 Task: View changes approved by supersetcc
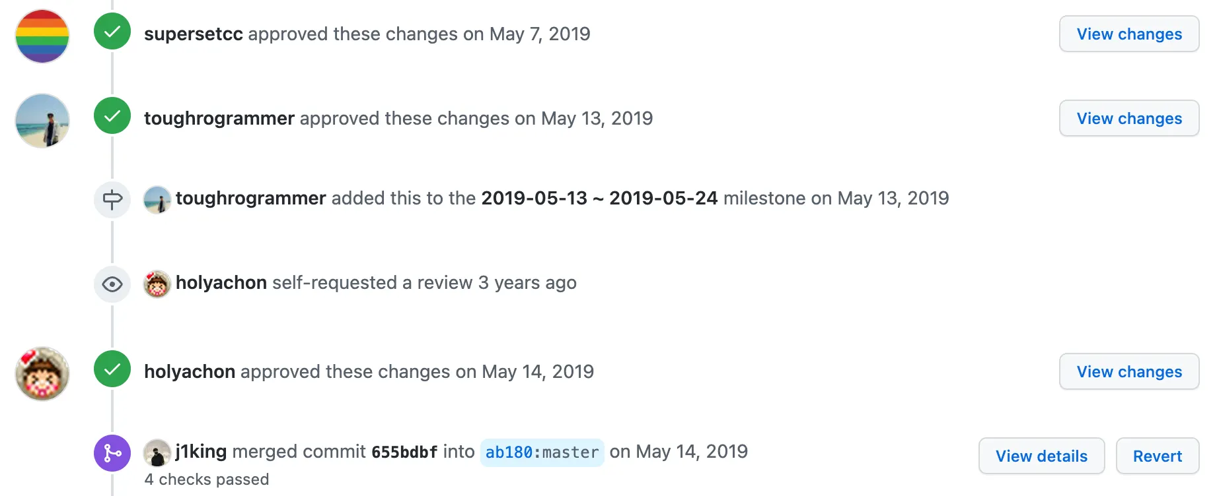[x=1128, y=34]
